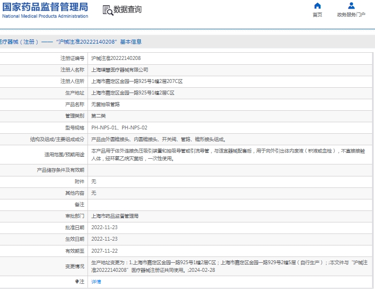Click the 产品名称 row label
This screenshot has height=291, width=375.
[x=75, y=104]
